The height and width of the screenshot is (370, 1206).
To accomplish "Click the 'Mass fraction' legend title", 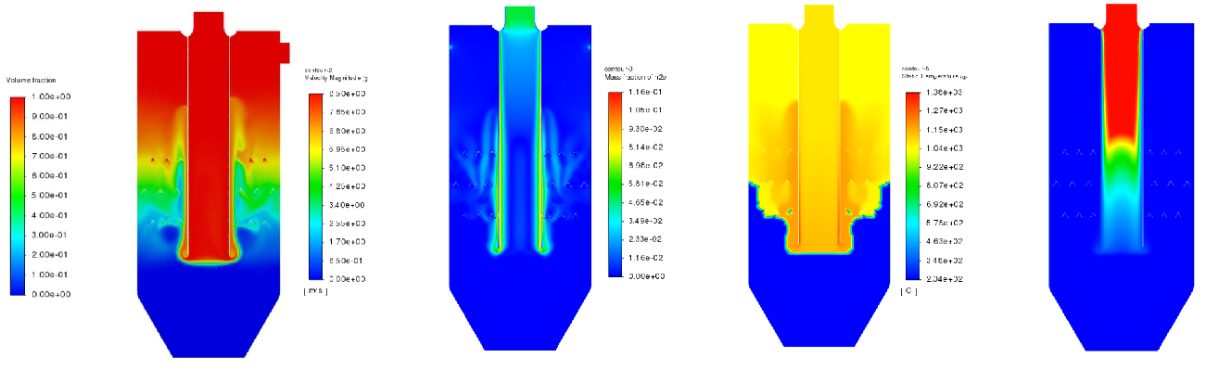I will point(635,77).
